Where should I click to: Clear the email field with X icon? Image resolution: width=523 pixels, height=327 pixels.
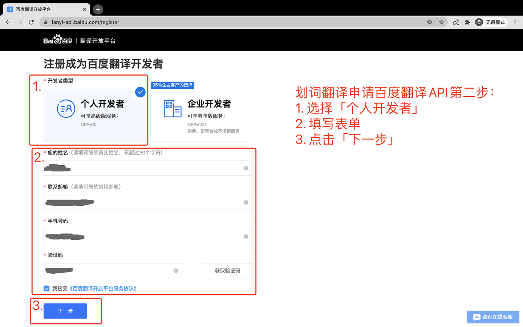(x=246, y=202)
